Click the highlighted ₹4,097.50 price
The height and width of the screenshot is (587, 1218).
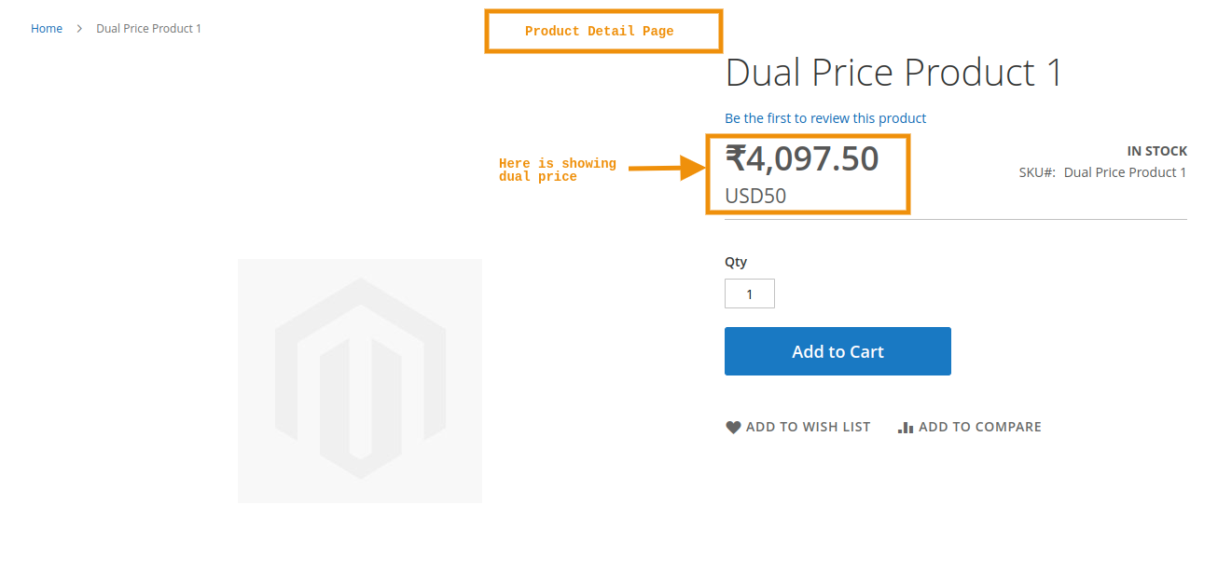click(x=802, y=158)
